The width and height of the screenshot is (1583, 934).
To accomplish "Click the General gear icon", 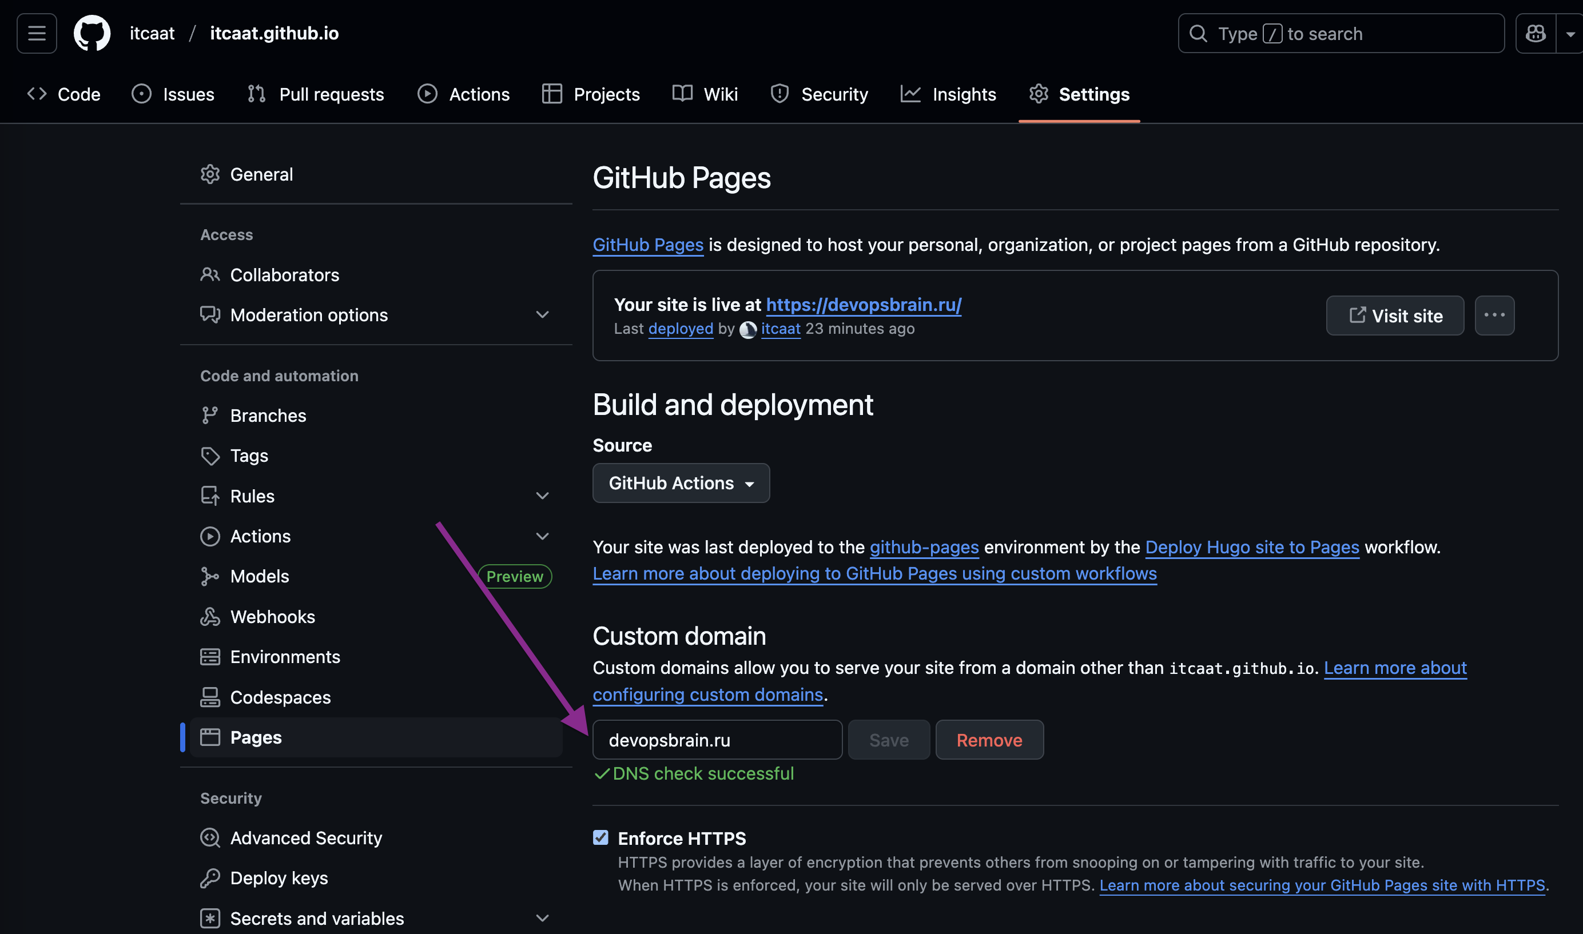I will (x=210, y=174).
